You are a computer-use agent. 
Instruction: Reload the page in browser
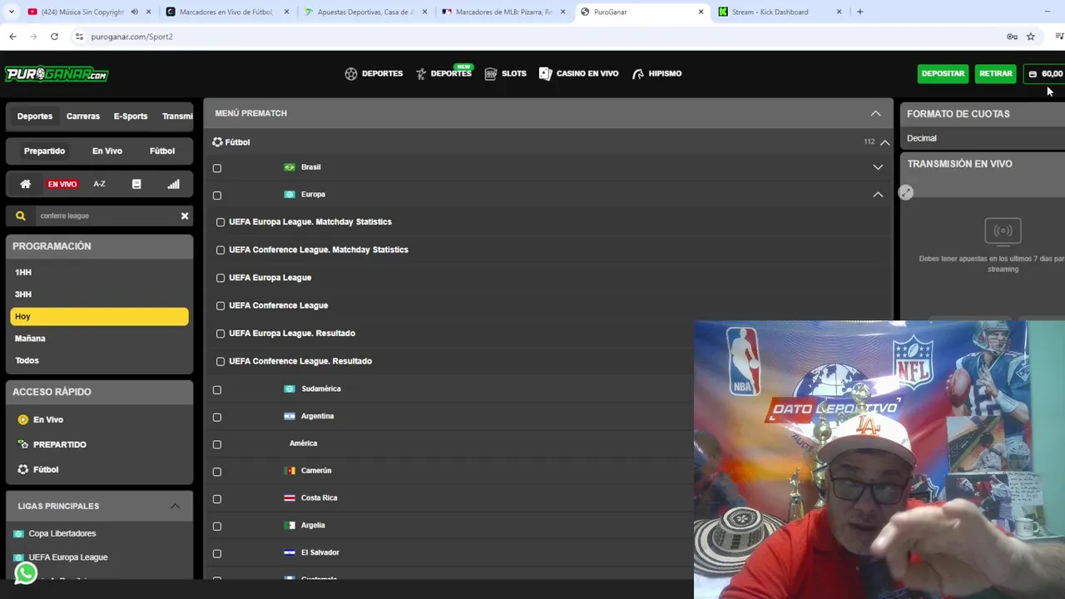[54, 37]
